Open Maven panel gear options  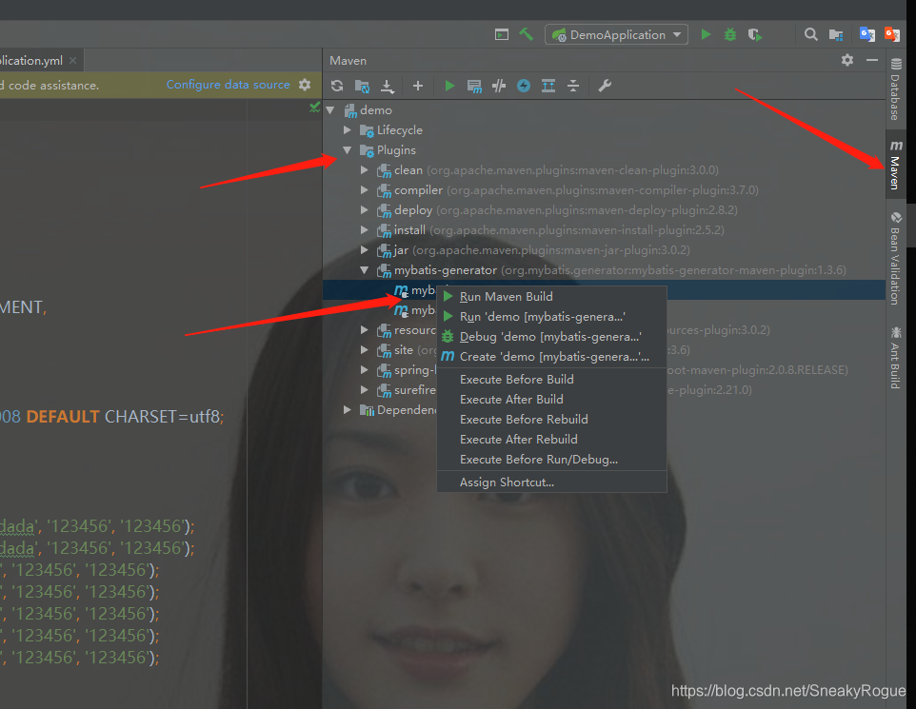click(x=847, y=60)
